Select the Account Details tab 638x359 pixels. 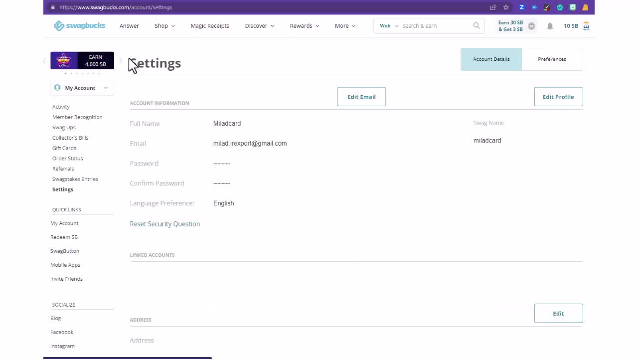[x=491, y=59]
